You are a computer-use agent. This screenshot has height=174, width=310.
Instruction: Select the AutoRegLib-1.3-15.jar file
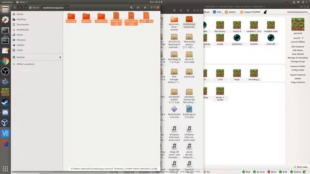pos(174,57)
